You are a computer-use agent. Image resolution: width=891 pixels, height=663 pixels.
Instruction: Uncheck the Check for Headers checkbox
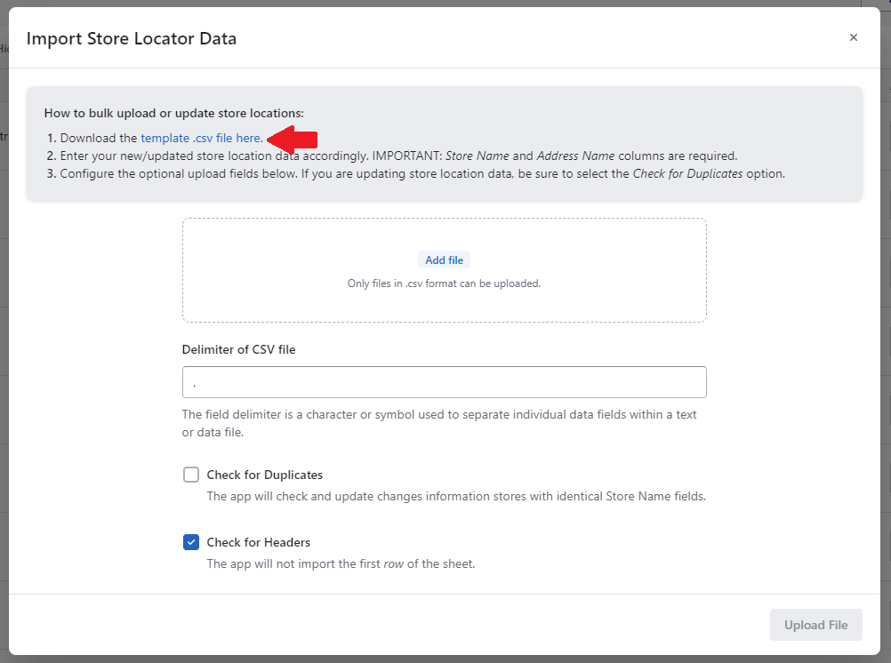point(191,542)
